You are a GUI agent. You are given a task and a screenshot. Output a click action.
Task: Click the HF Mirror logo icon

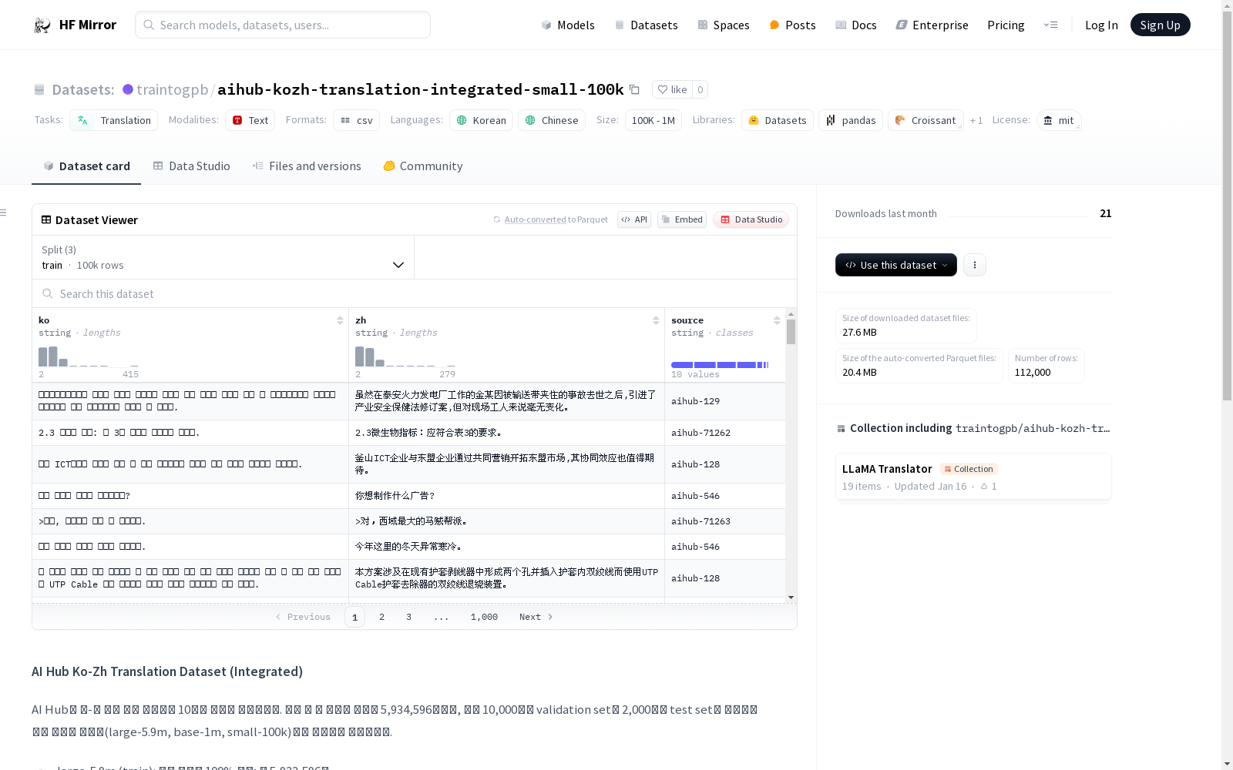42,25
